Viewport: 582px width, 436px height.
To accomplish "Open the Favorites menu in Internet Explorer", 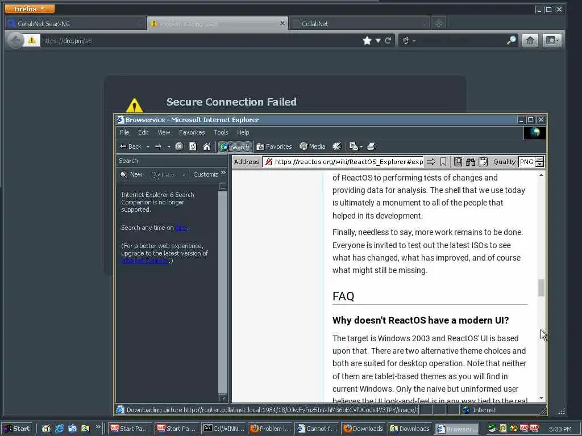I will tap(192, 132).
